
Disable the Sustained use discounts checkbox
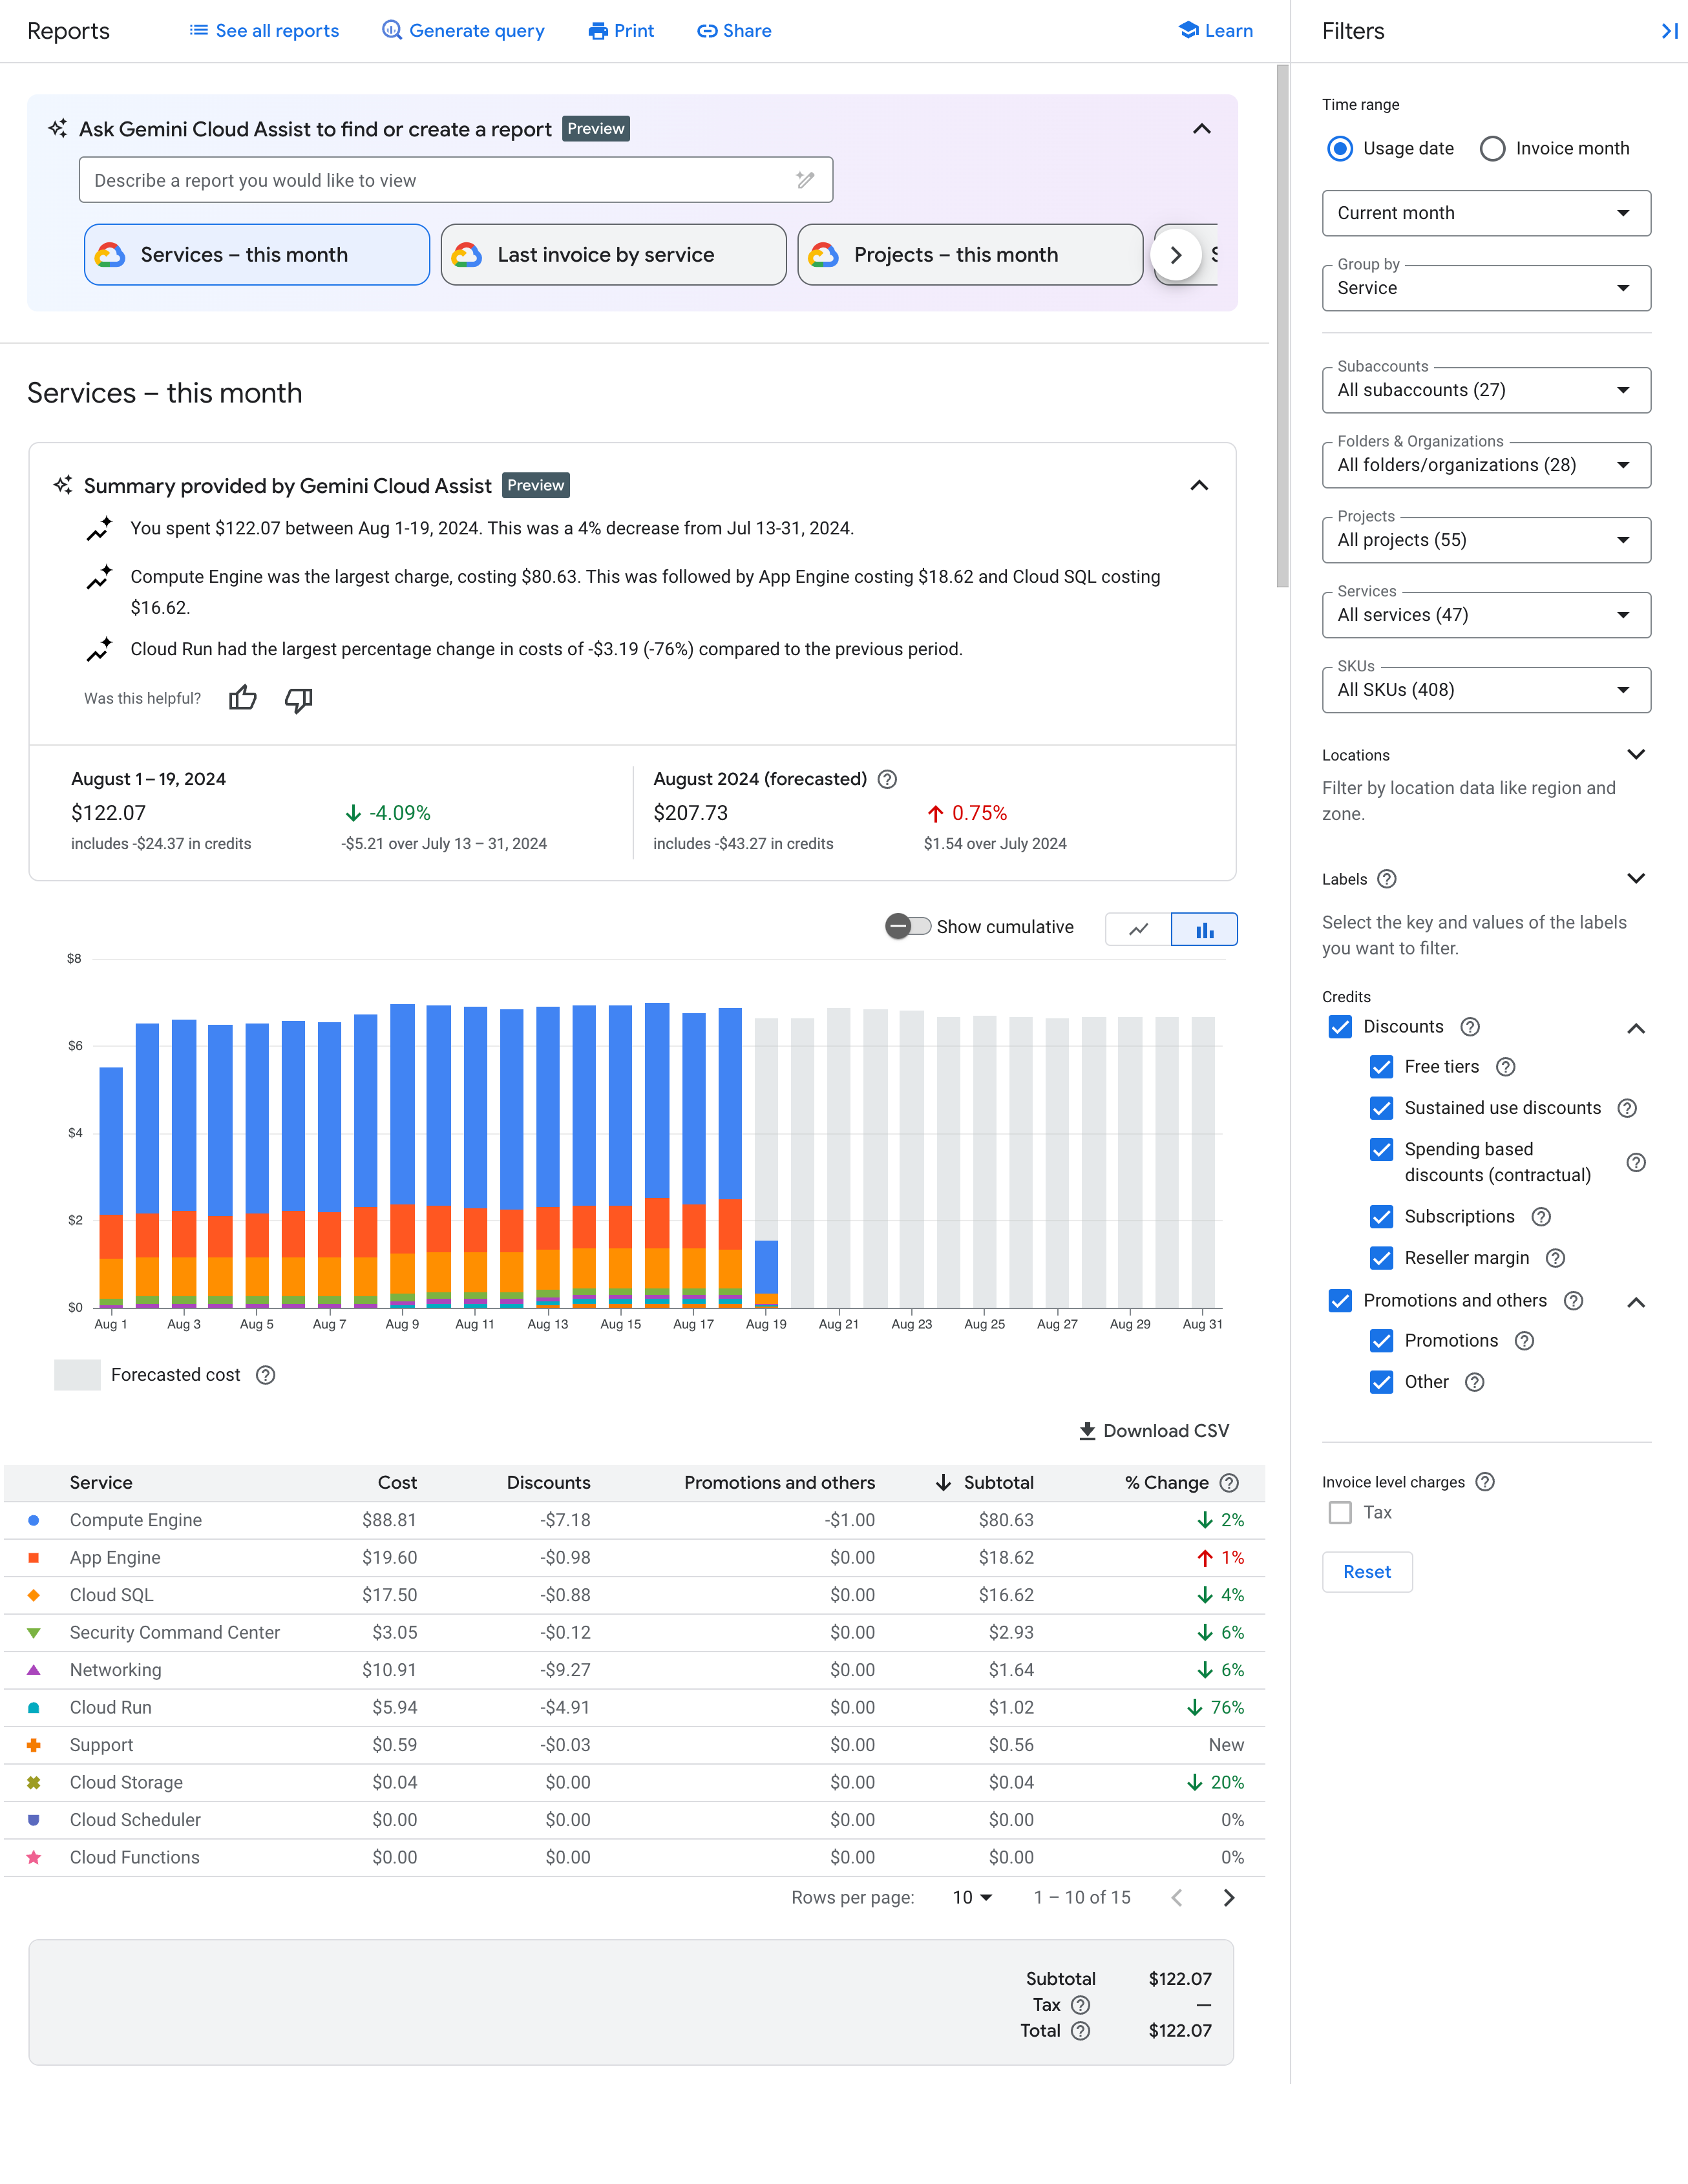coord(1381,1108)
